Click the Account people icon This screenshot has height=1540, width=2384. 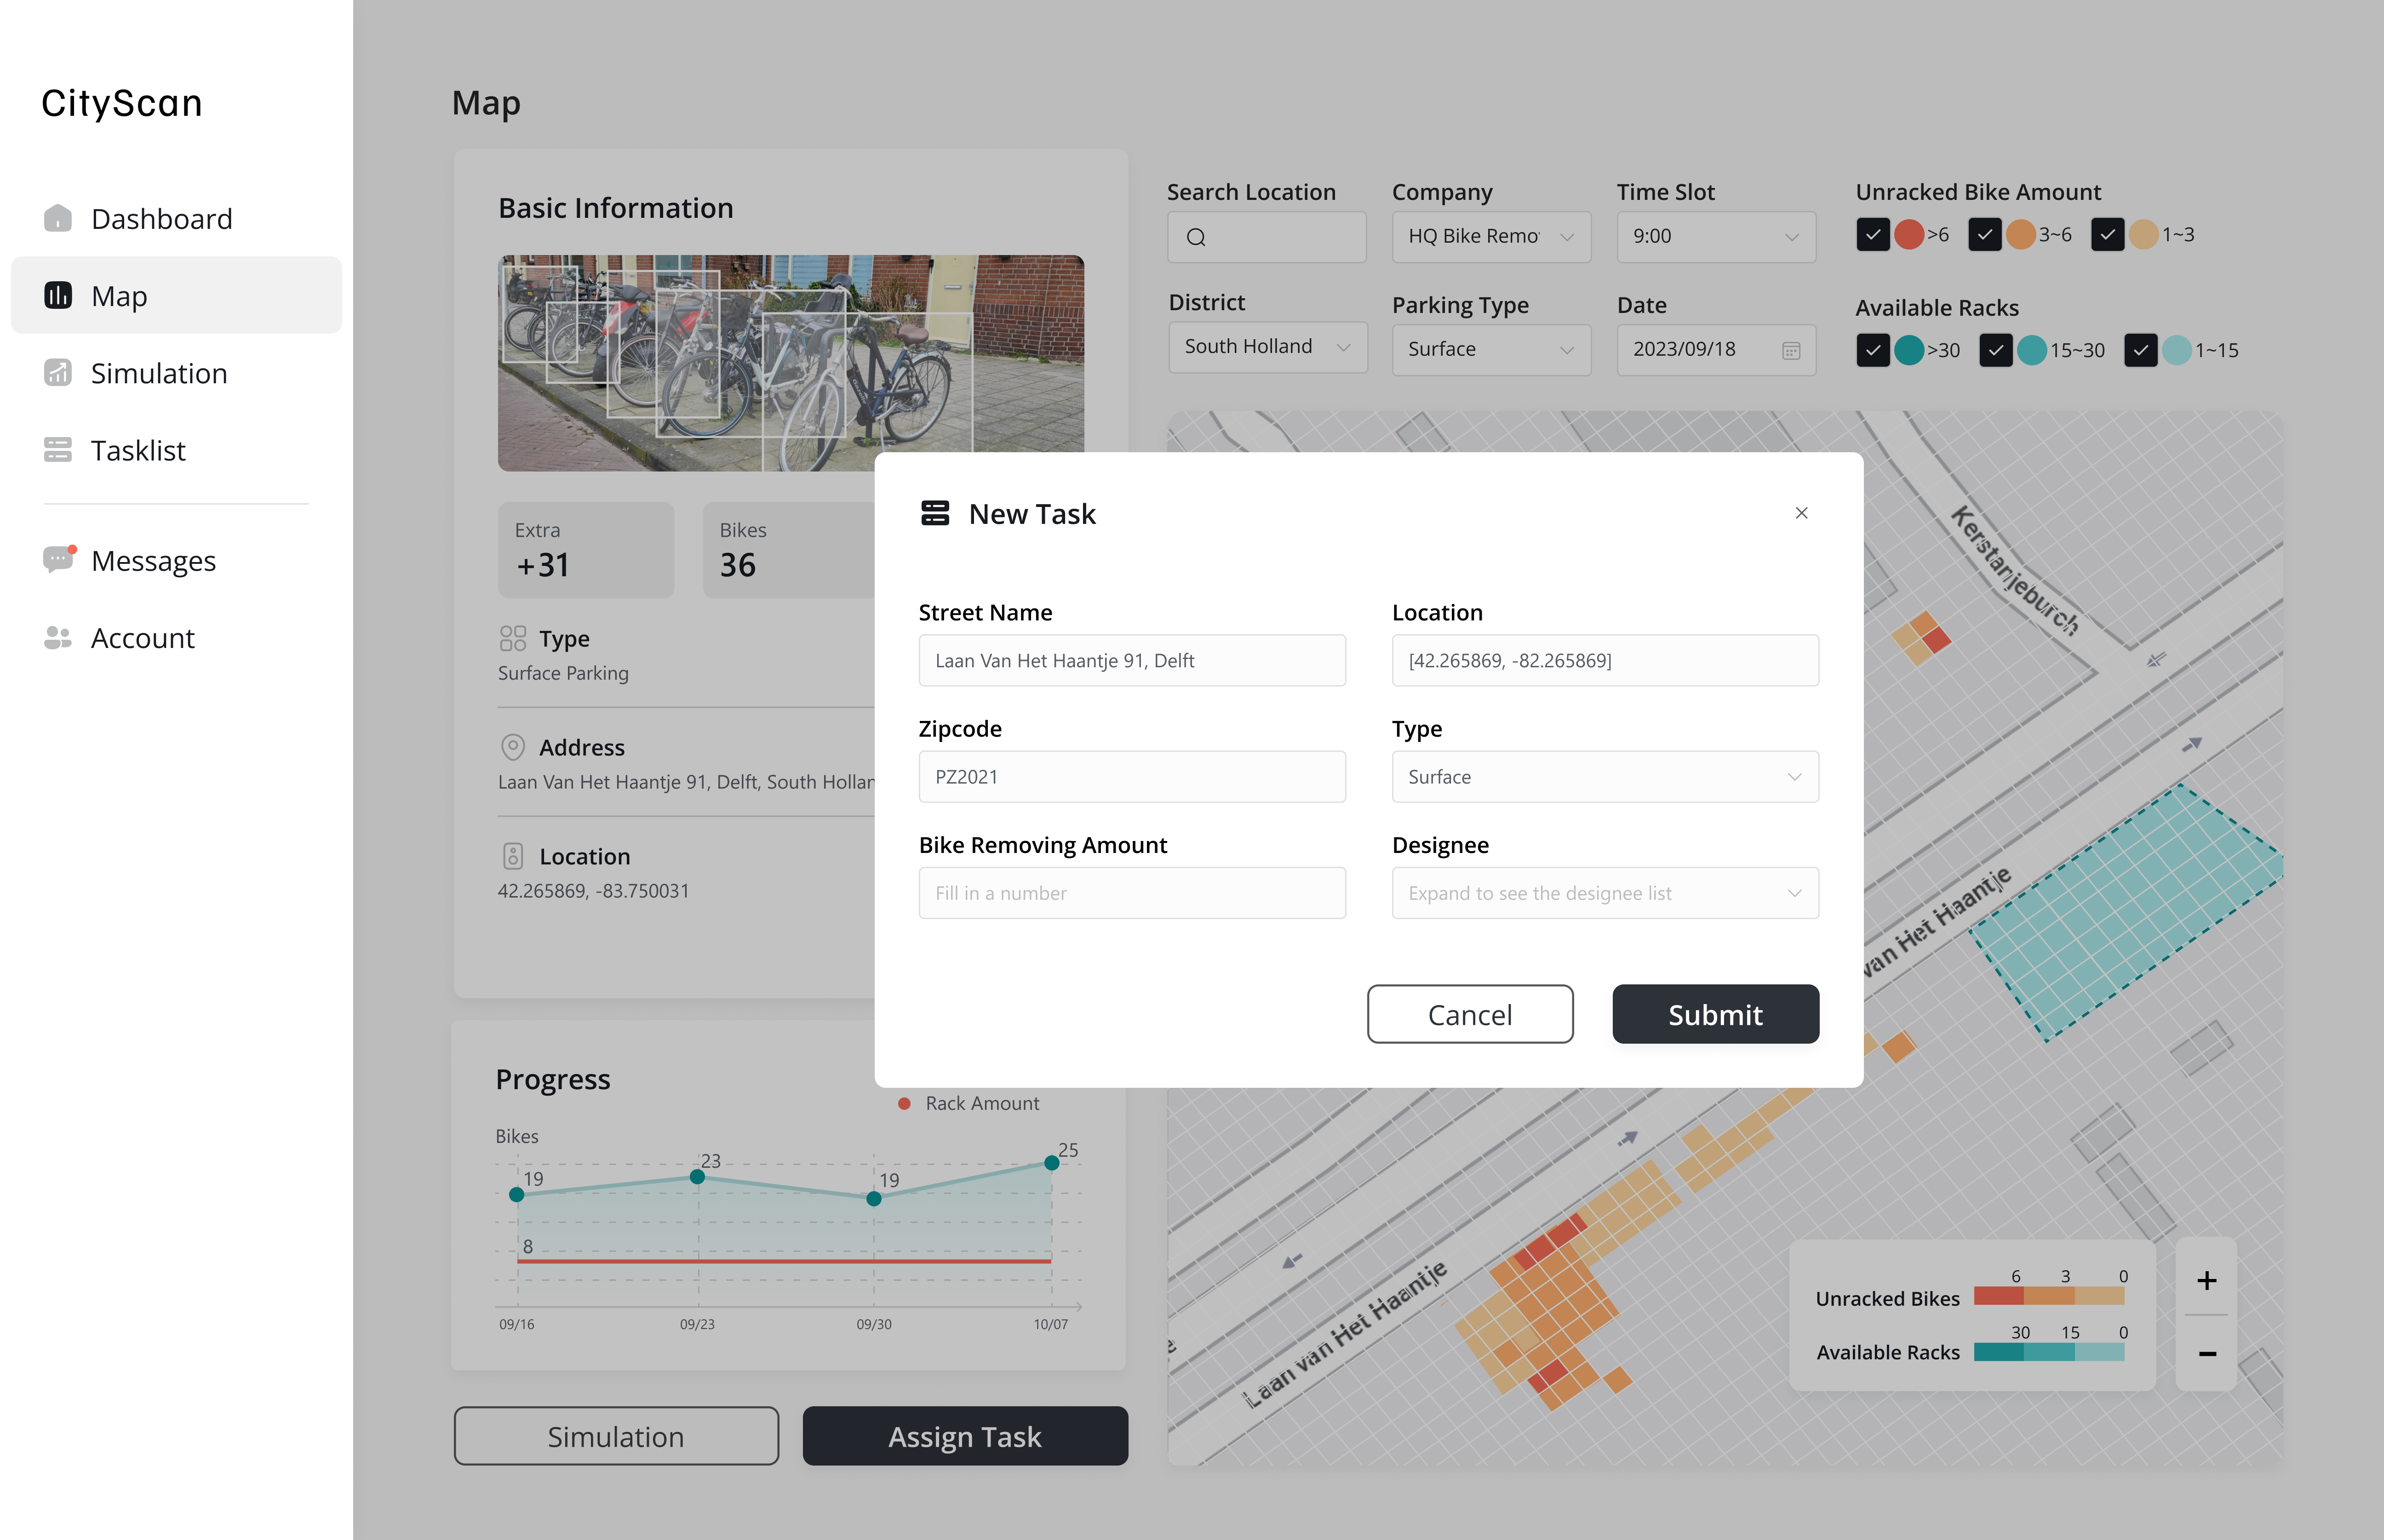click(58, 637)
